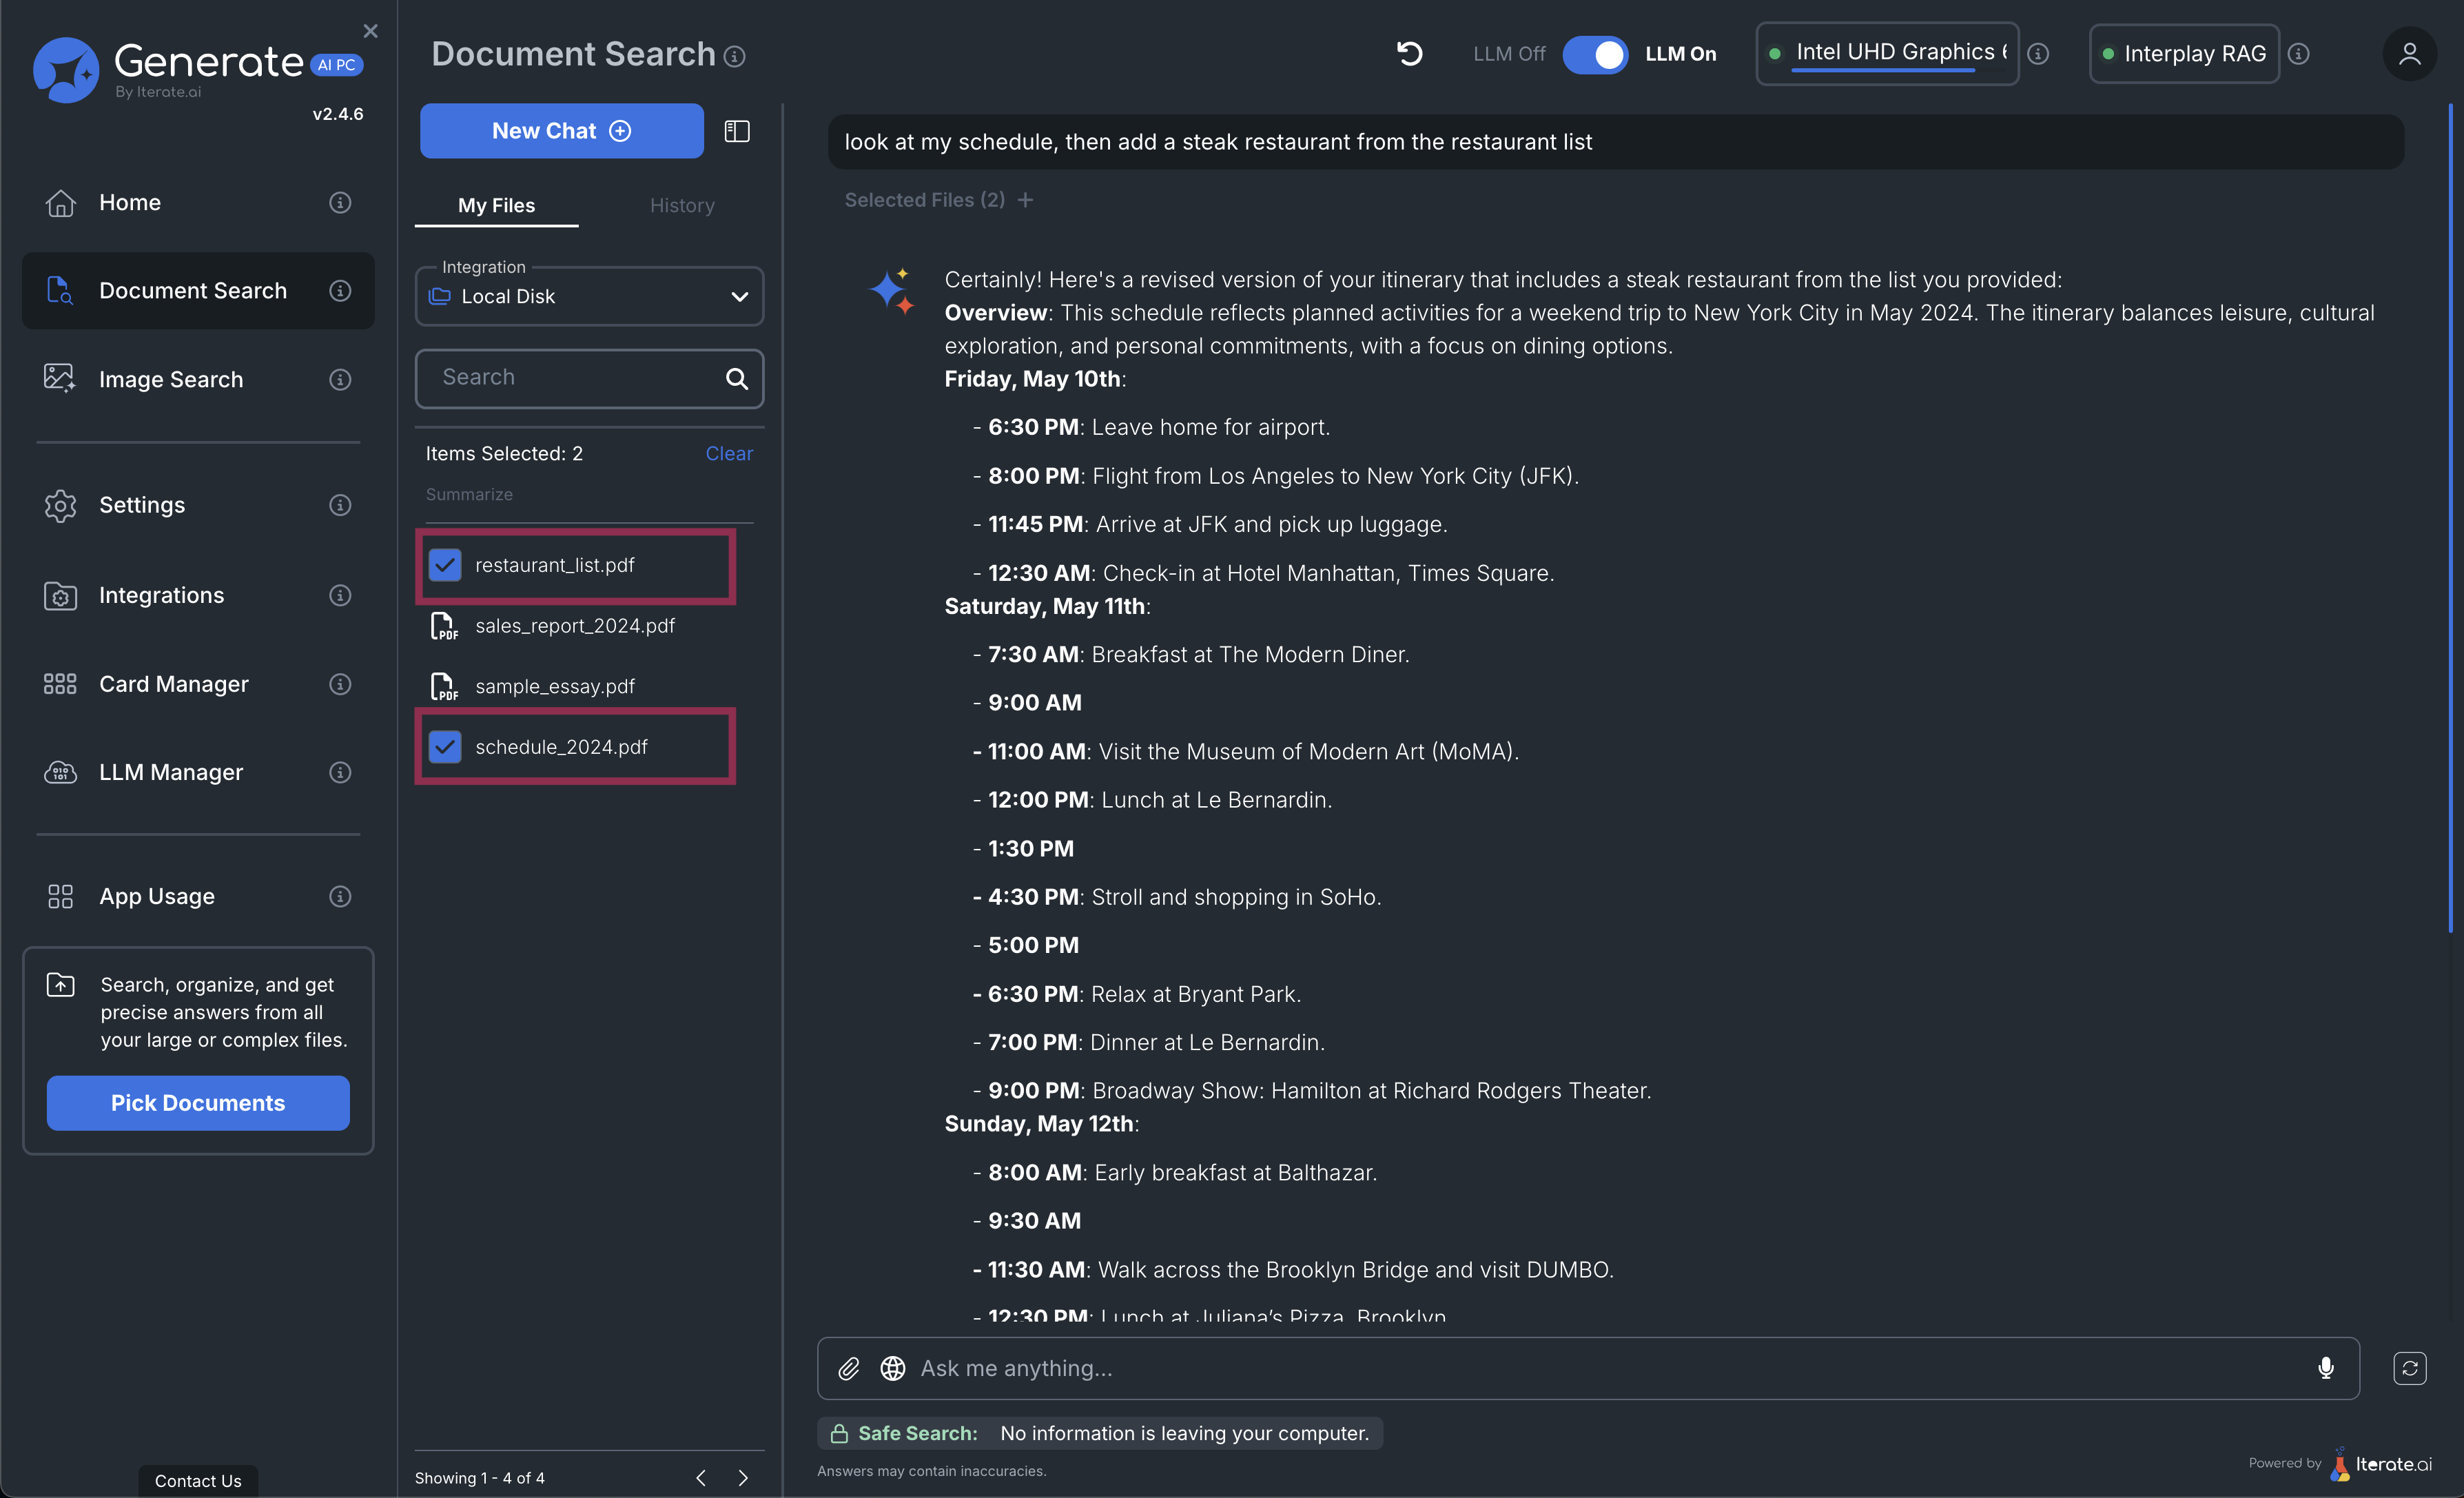Click the attach file paperclip icon
Viewport: 2464px width, 1498px height.
[849, 1369]
